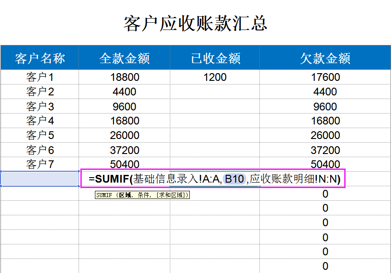Image resolution: width=391 pixels, height=273 pixels.
Task: Select the 欠款金额 value 4400 for 客户2
Action: (x=325, y=92)
